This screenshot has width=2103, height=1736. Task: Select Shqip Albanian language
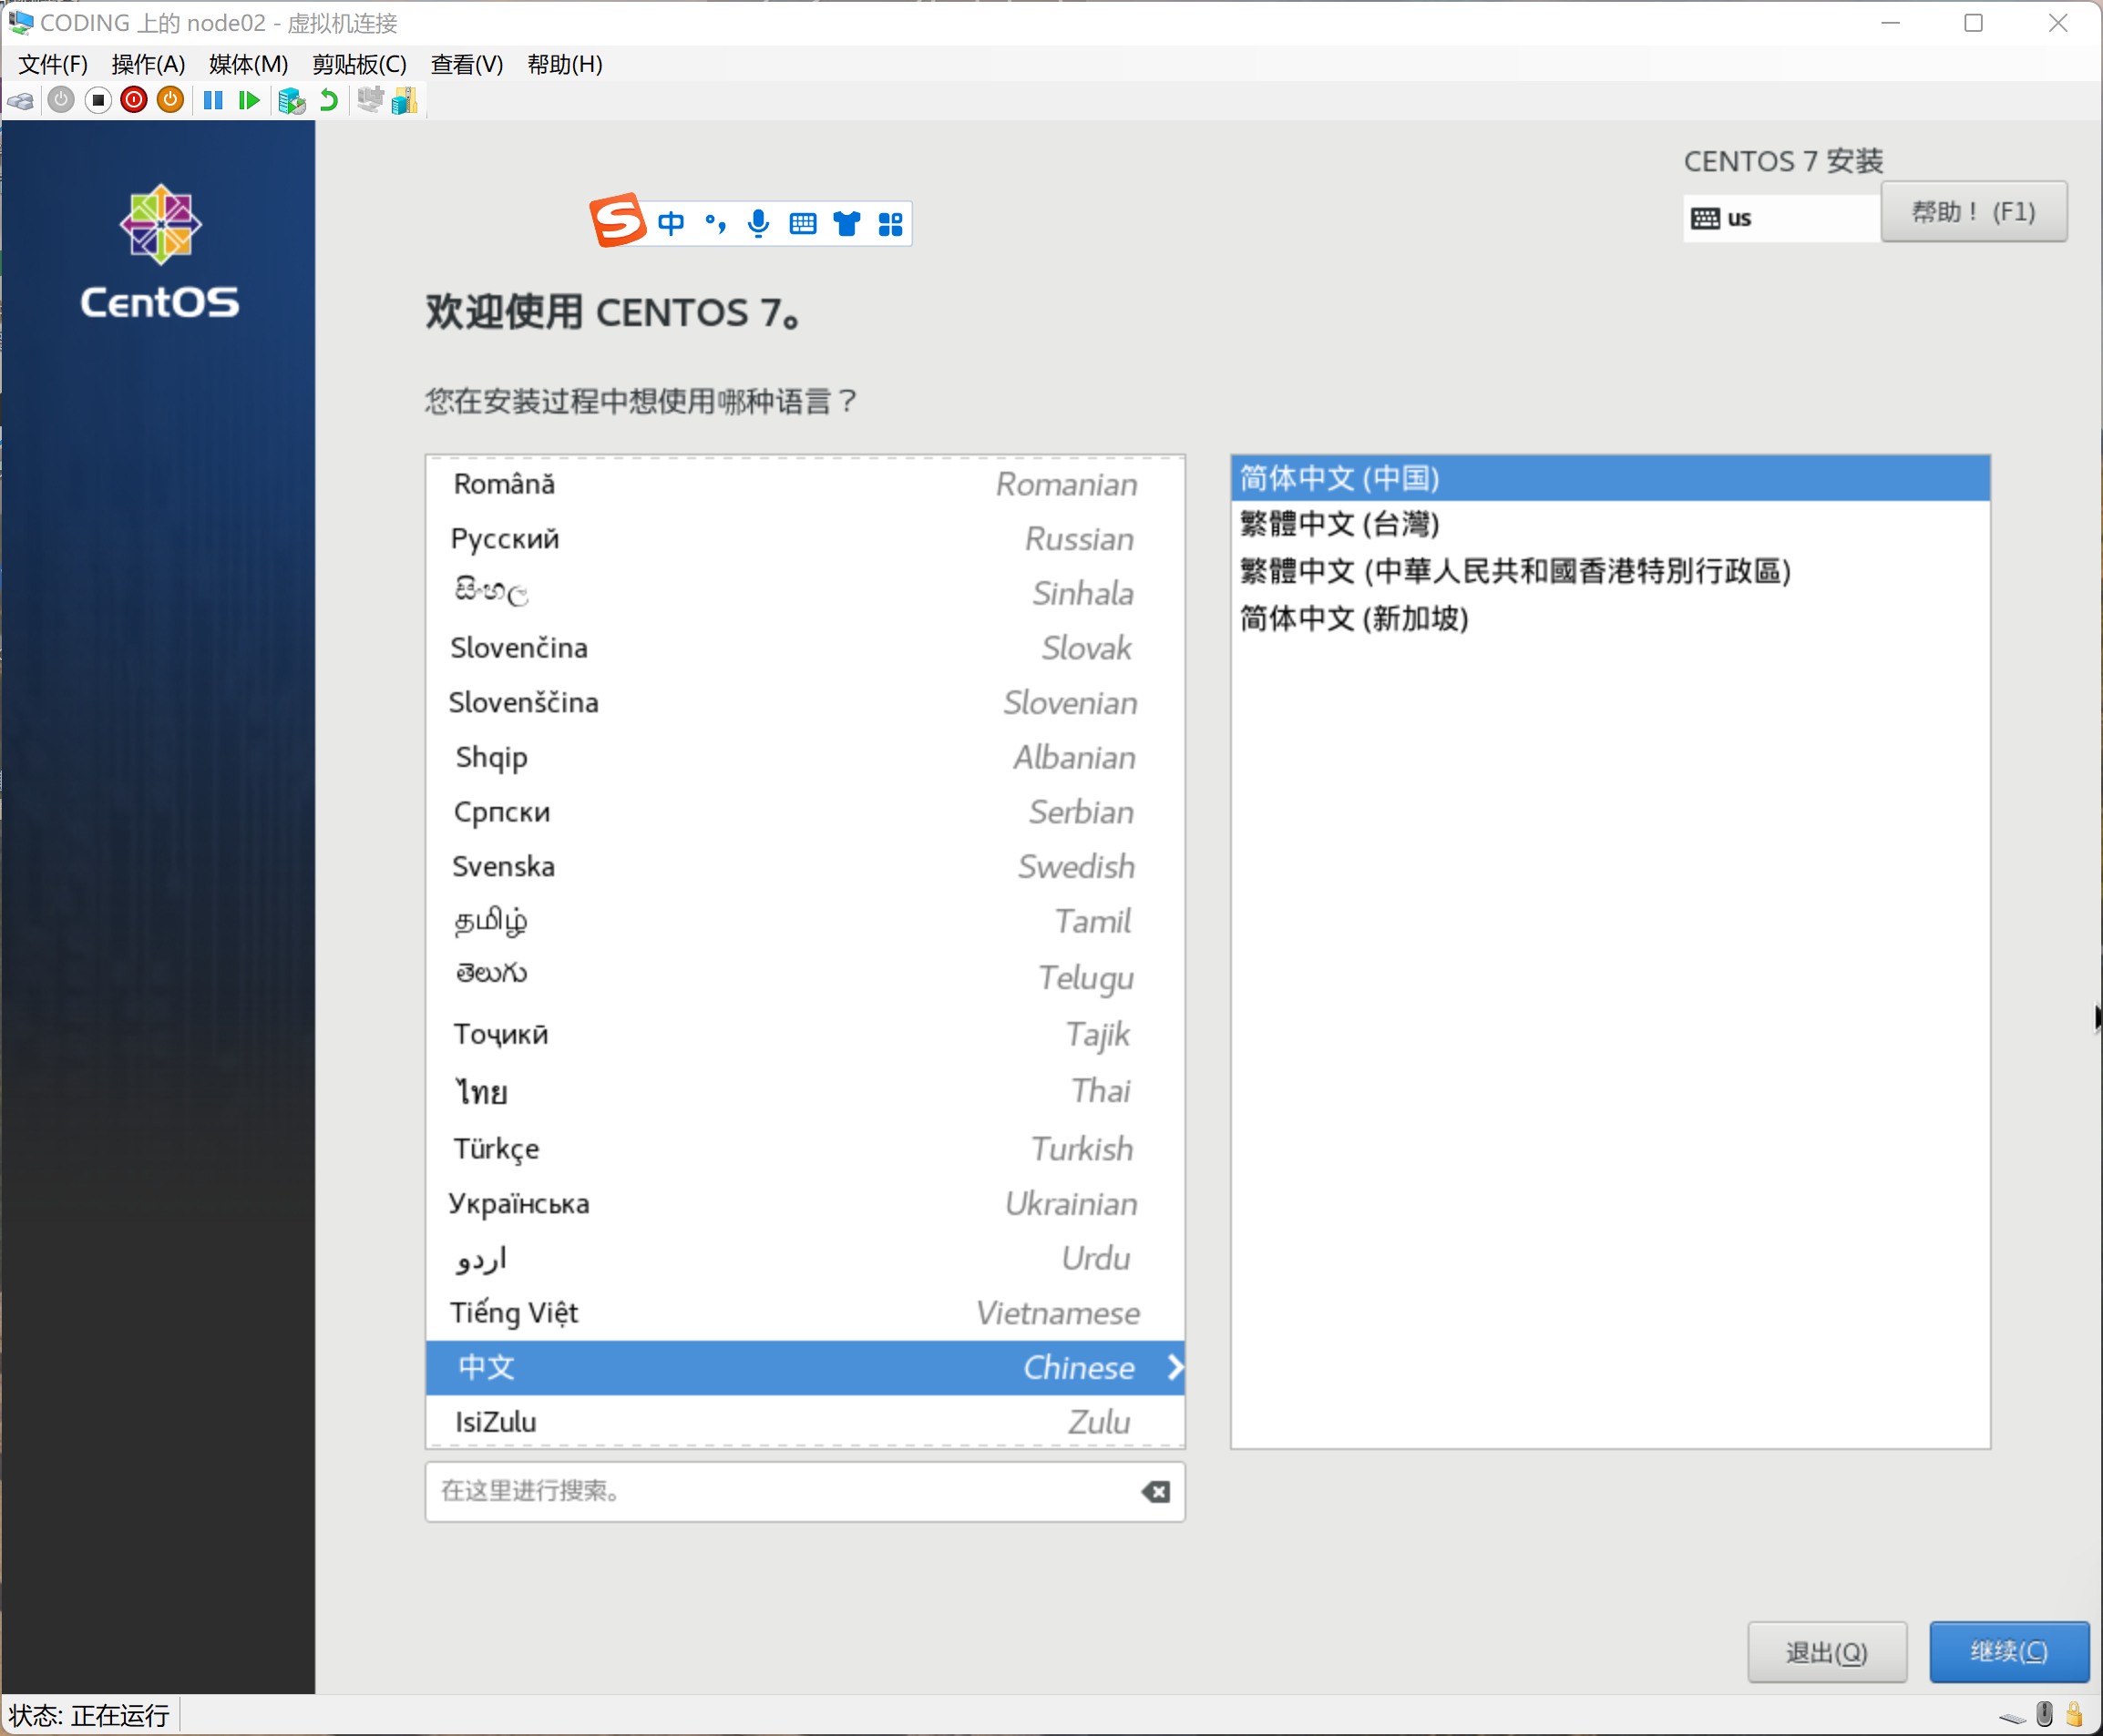pyautogui.click(x=805, y=757)
